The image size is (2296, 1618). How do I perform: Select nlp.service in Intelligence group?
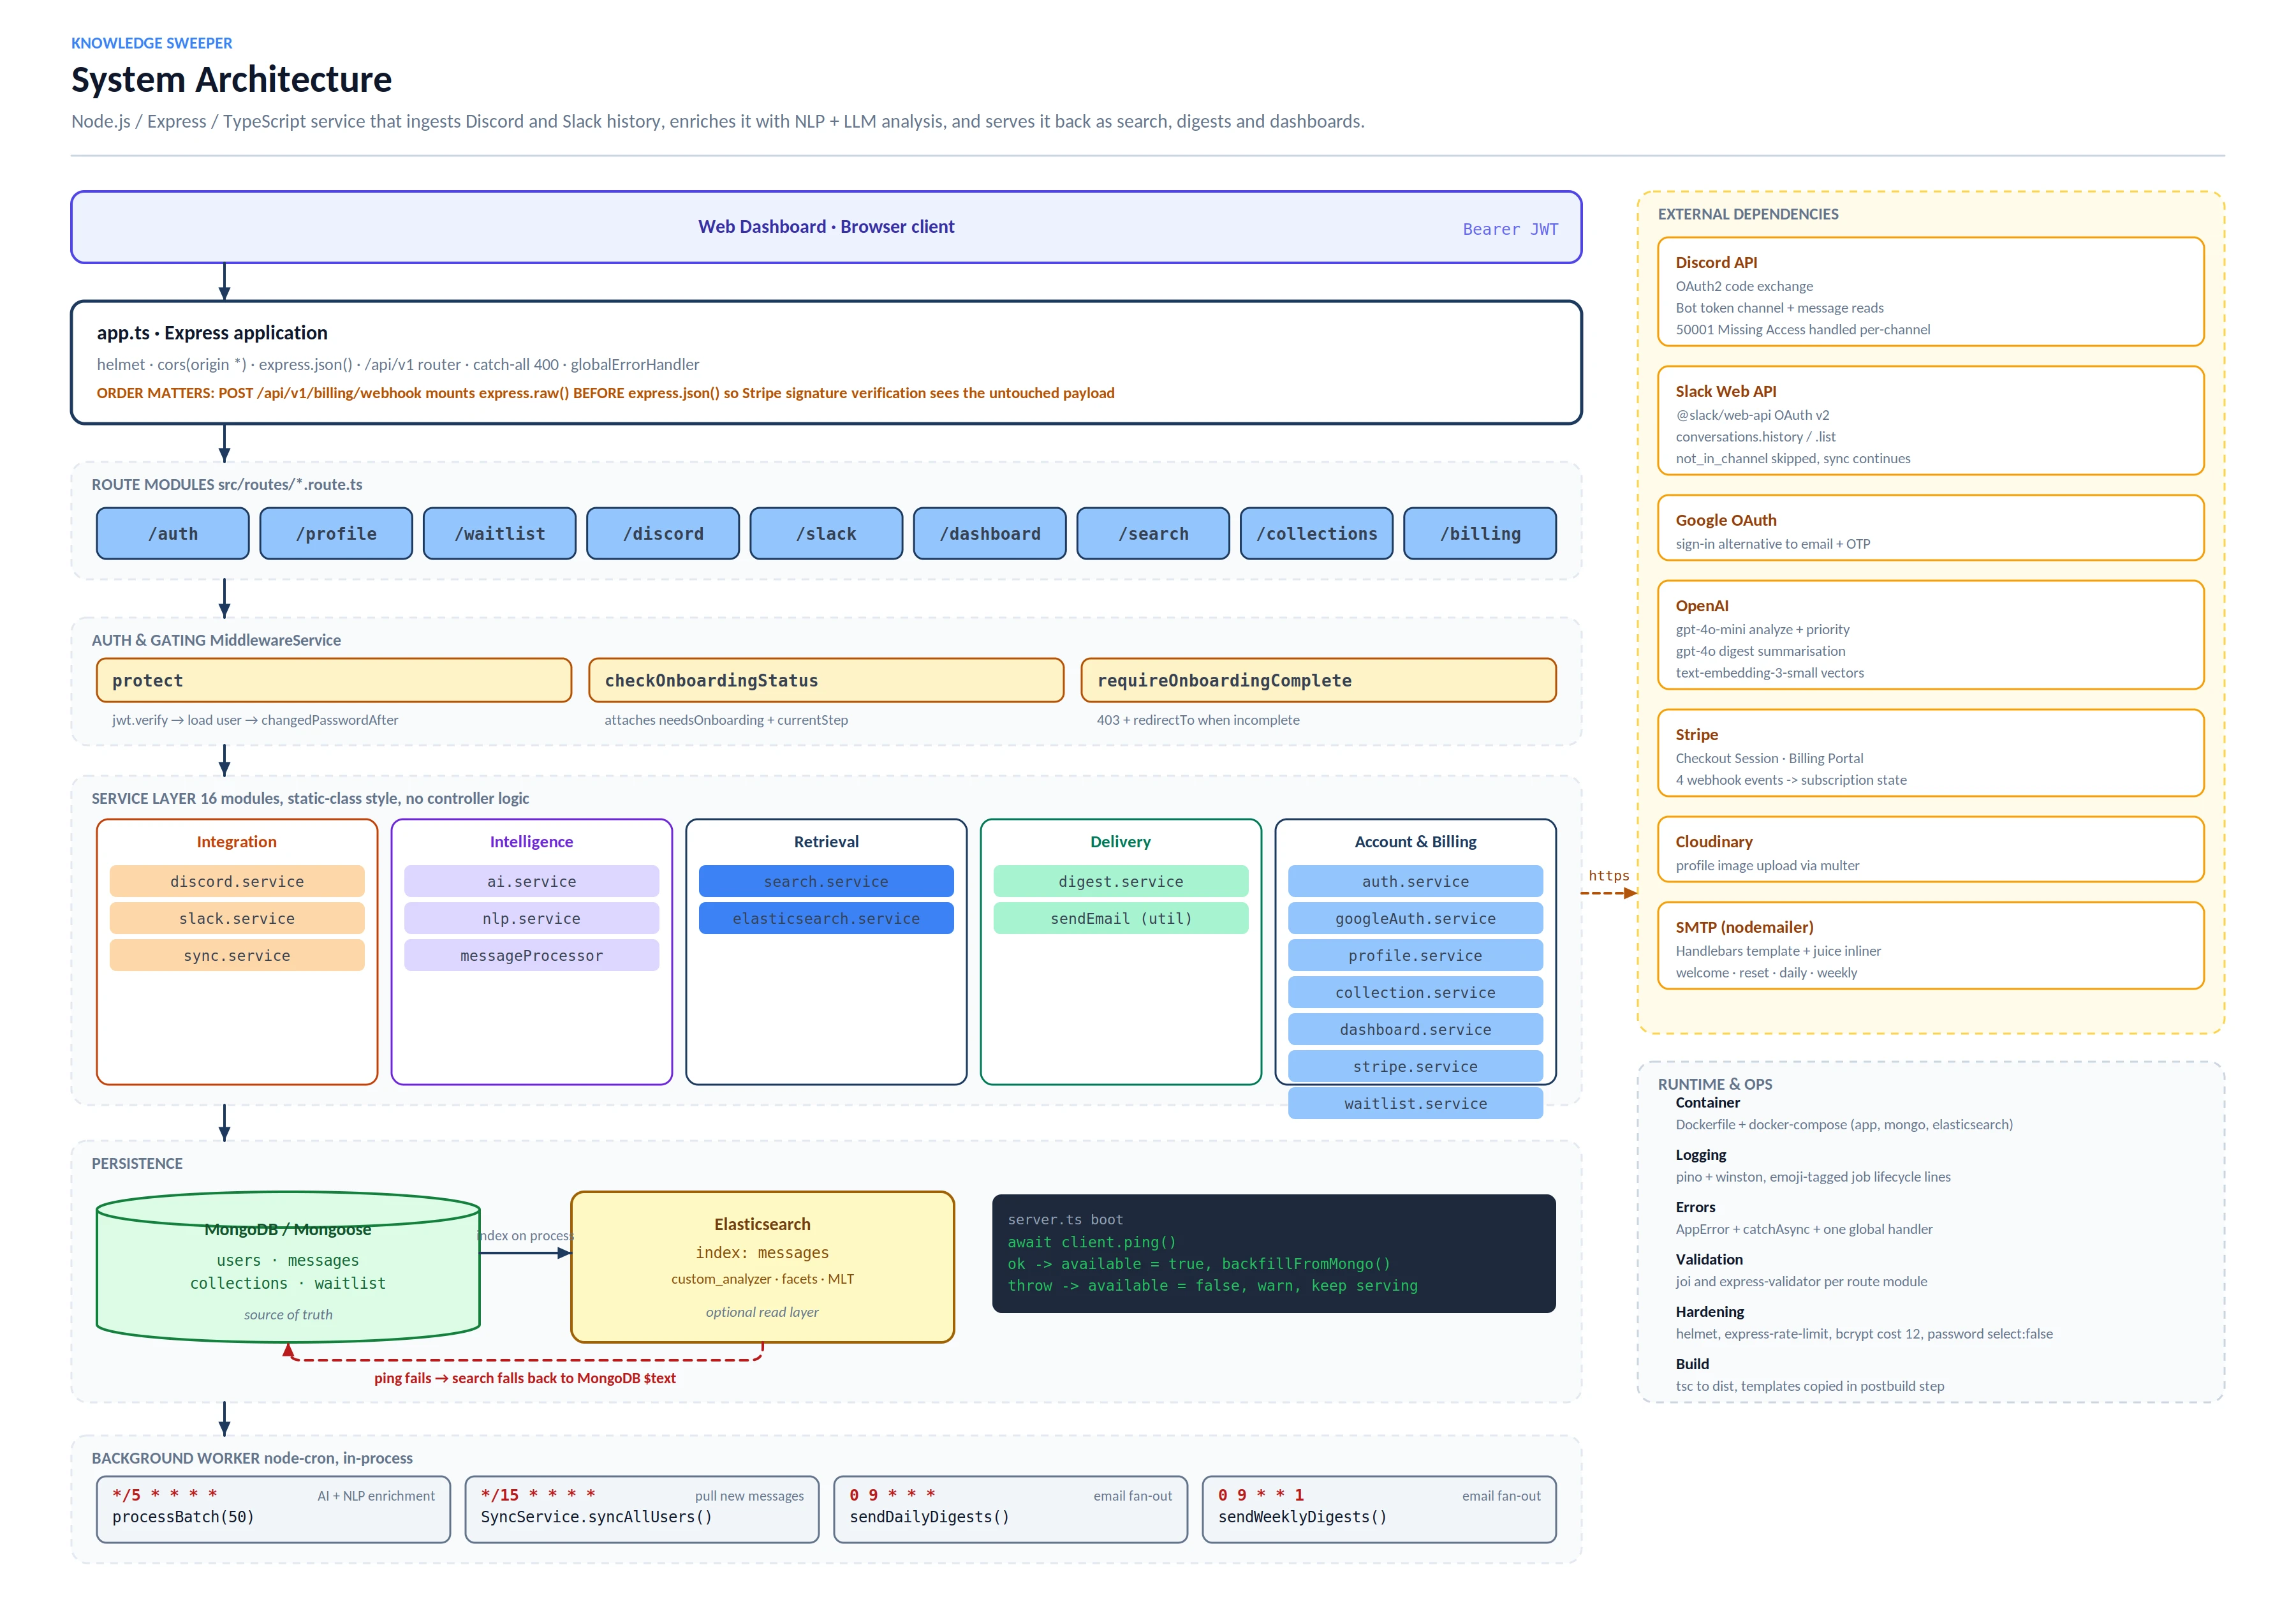pos(531,919)
